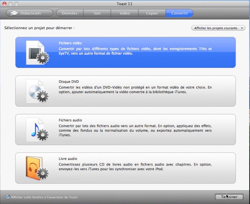
Task: Click the Fichiers audio description about normalisation
Action: 135,130
